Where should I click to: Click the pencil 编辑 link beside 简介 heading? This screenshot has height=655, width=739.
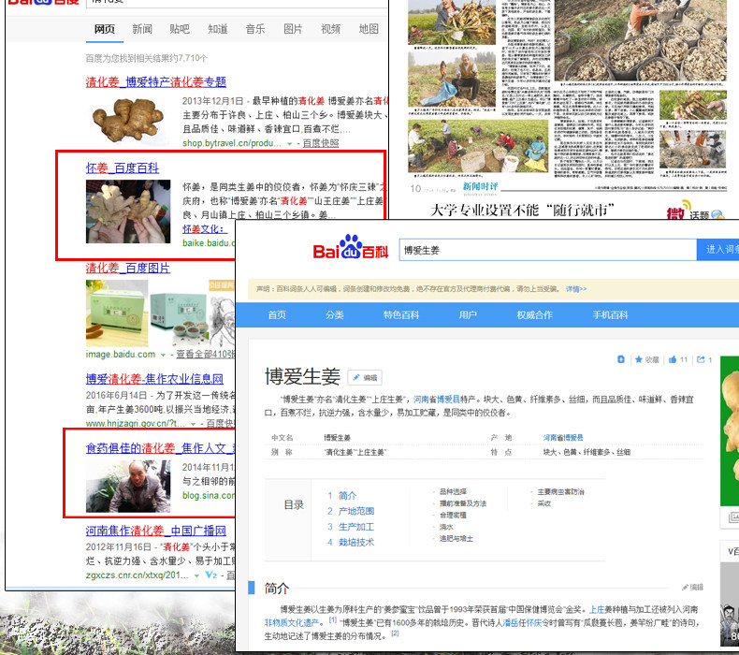click(692, 587)
